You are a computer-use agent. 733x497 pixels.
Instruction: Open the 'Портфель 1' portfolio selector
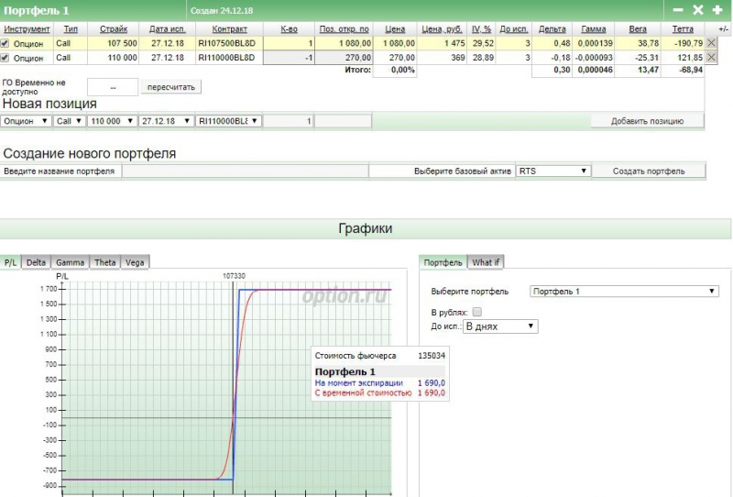[x=624, y=292]
